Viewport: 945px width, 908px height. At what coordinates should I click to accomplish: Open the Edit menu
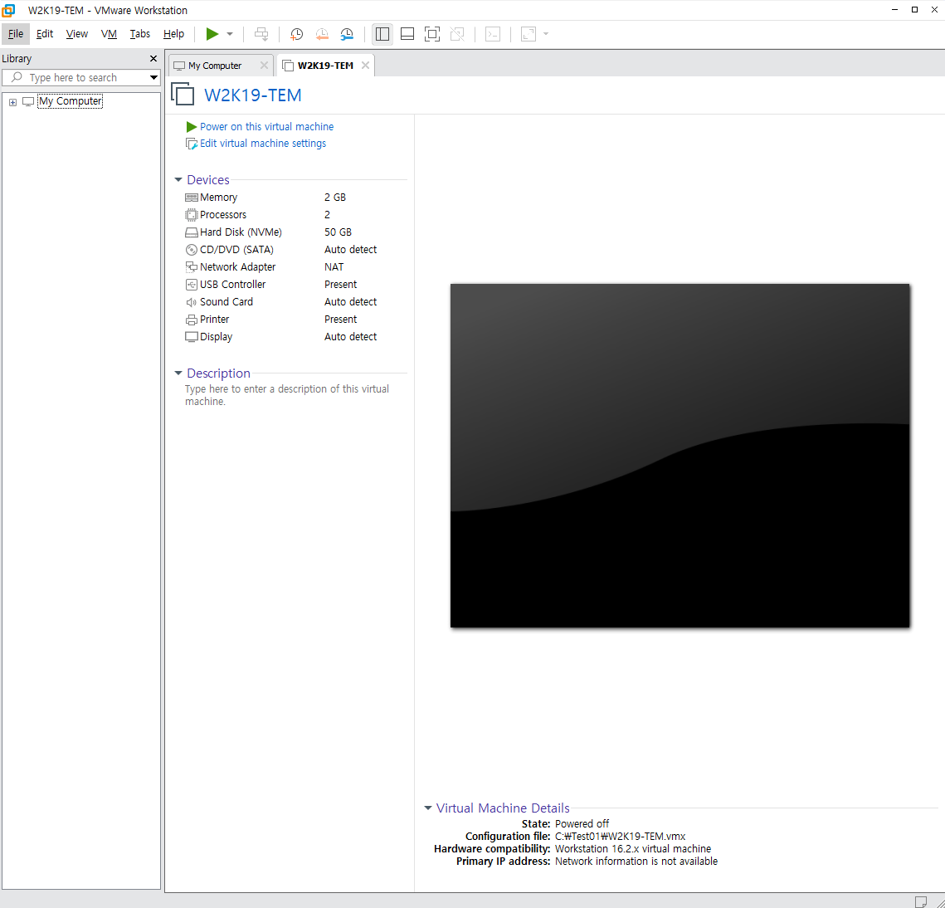tap(45, 34)
